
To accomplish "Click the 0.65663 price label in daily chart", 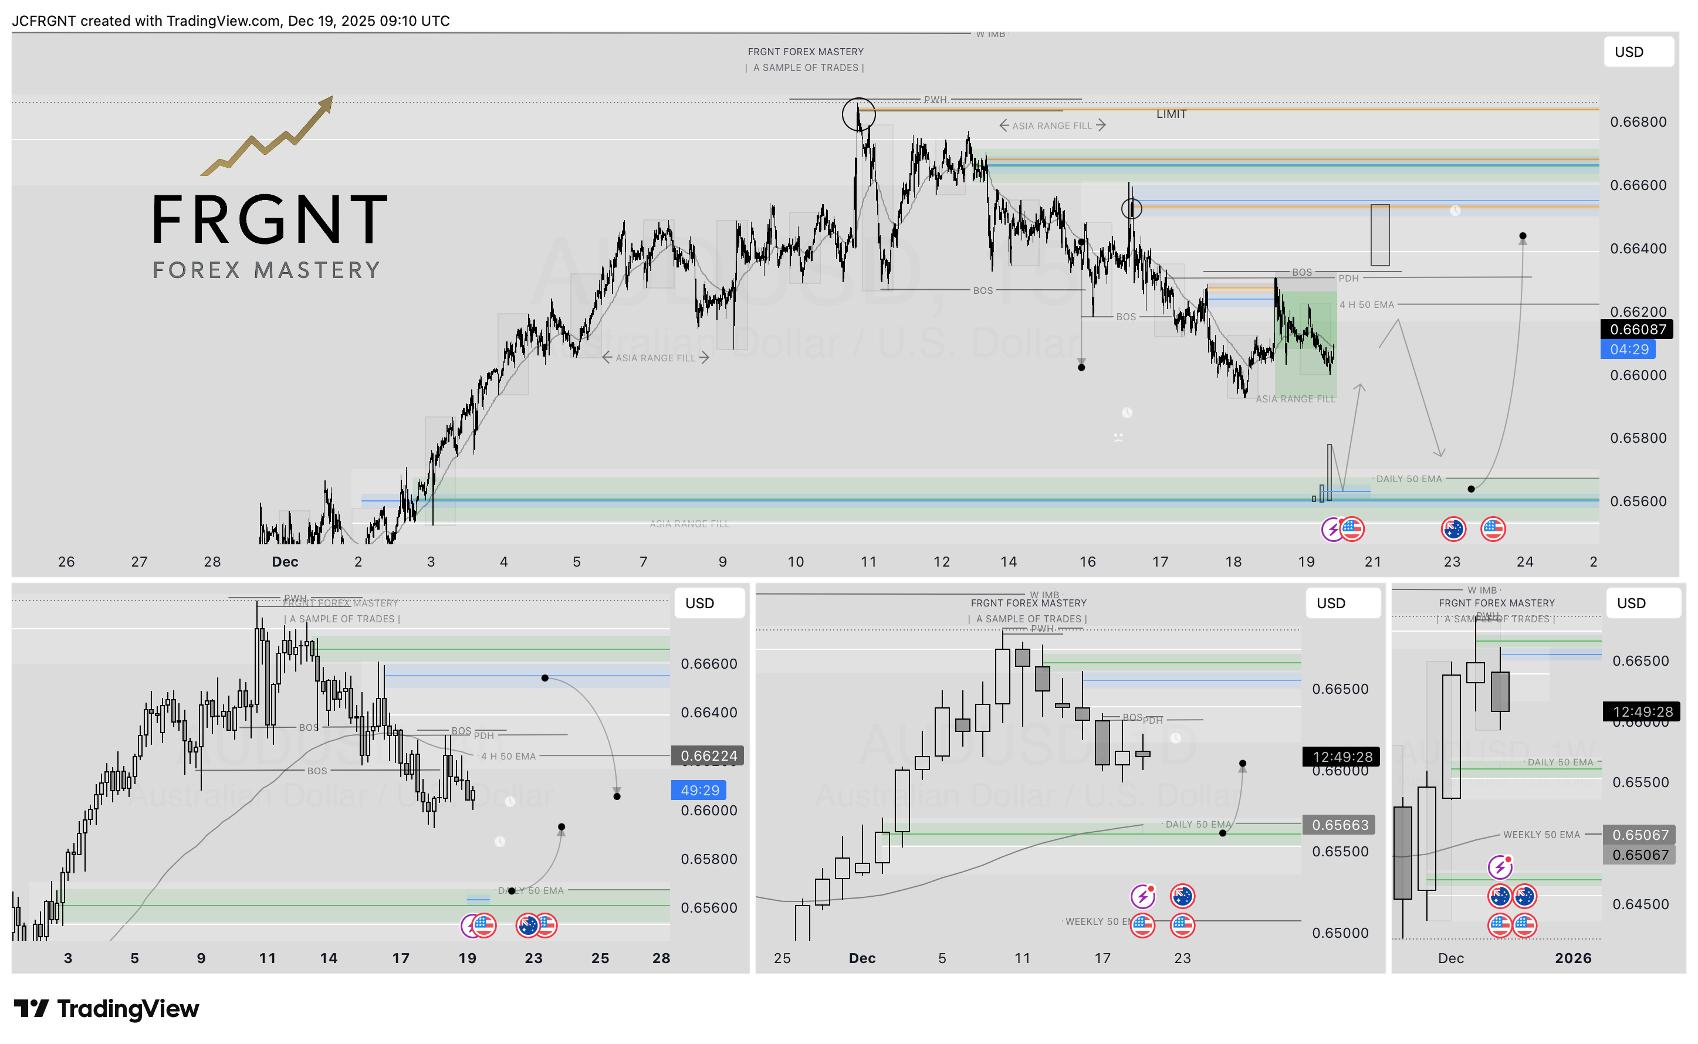I will coord(1339,825).
